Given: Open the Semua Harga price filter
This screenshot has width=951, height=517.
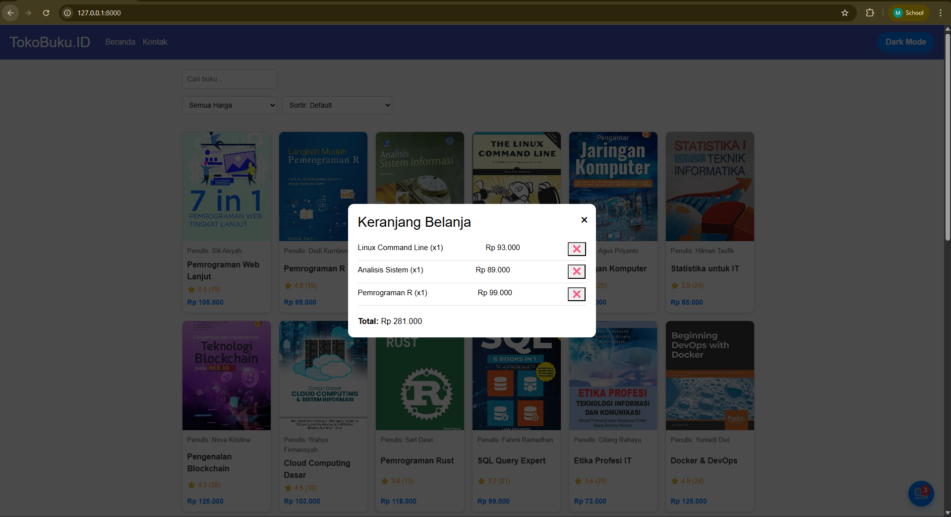Looking at the screenshot, I should (230, 105).
